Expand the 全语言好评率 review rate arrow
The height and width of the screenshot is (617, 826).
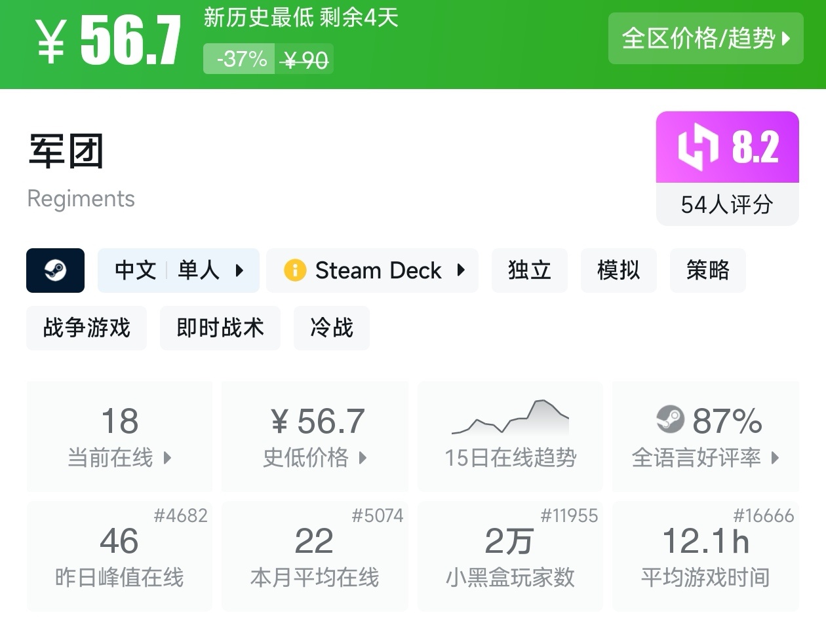pyautogui.click(x=775, y=458)
